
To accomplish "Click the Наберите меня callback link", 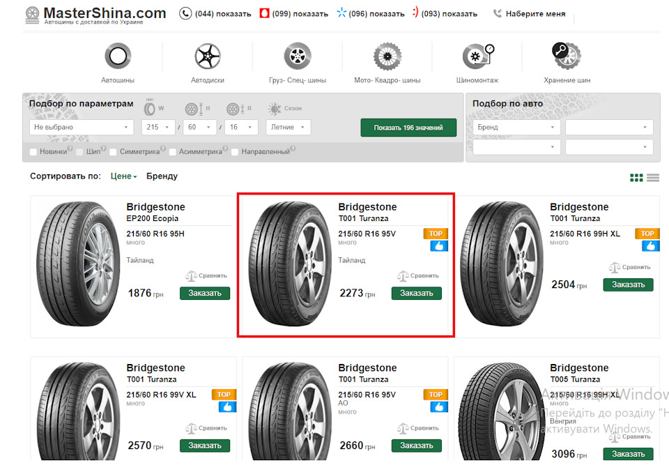I will click(x=530, y=14).
